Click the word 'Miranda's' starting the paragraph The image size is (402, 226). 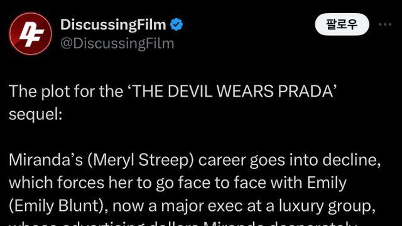pos(46,160)
